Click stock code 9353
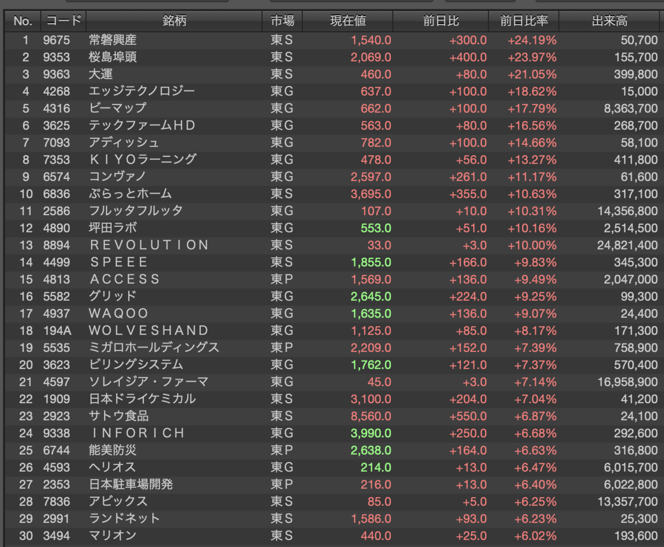664x547 pixels. coord(56,58)
